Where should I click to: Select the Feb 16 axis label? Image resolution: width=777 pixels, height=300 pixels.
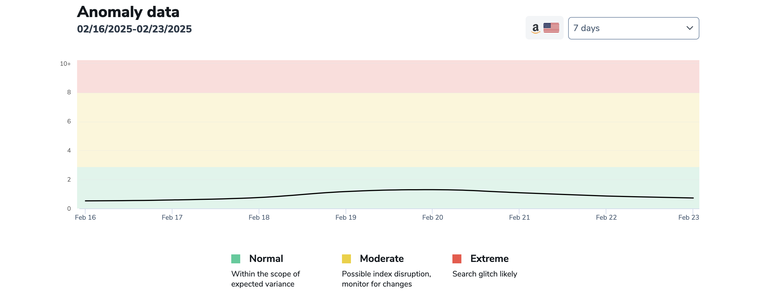(85, 217)
